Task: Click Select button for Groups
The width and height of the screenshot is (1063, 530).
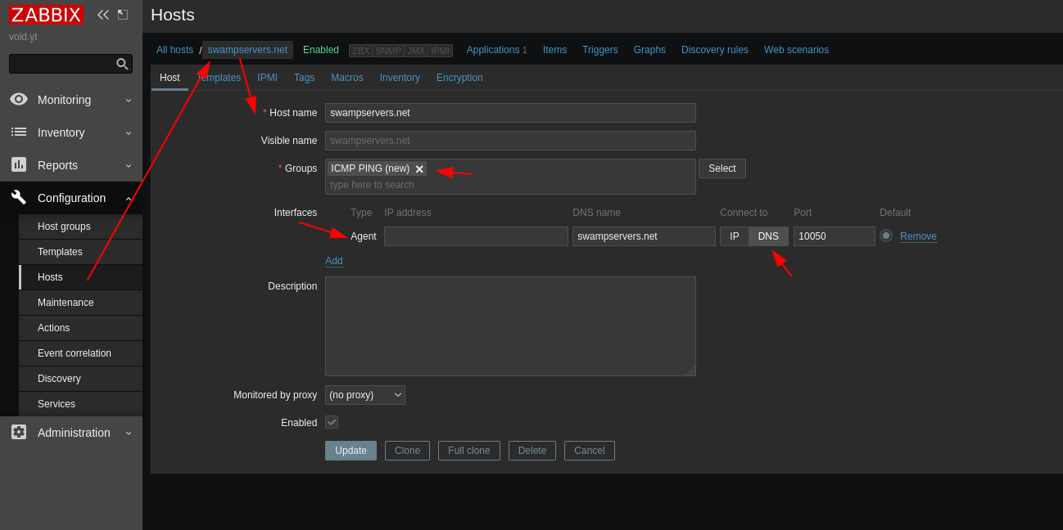Action: tap(722, 168)
